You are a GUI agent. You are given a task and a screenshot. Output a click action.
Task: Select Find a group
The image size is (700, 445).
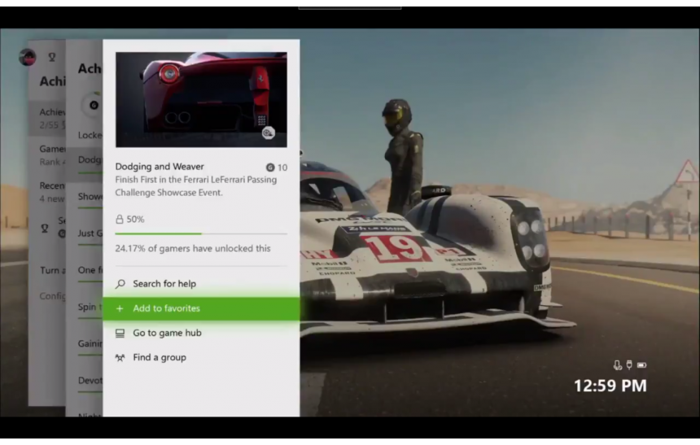(201, 357)
